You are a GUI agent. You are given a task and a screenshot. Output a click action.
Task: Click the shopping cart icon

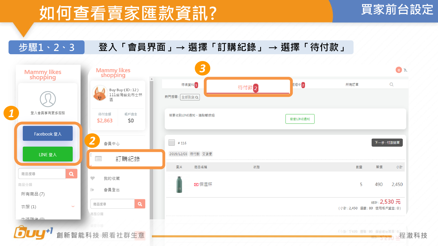click(405, 70)
